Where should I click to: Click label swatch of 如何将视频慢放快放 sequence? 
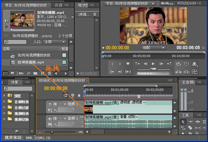point(64,55)
